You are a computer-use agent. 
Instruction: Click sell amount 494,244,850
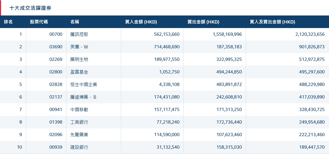[229, 72]
